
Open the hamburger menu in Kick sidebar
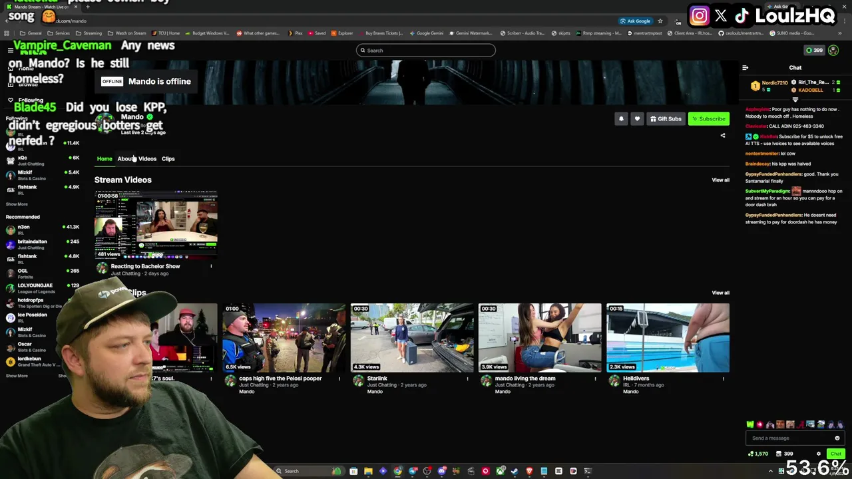tap(11, 51)
